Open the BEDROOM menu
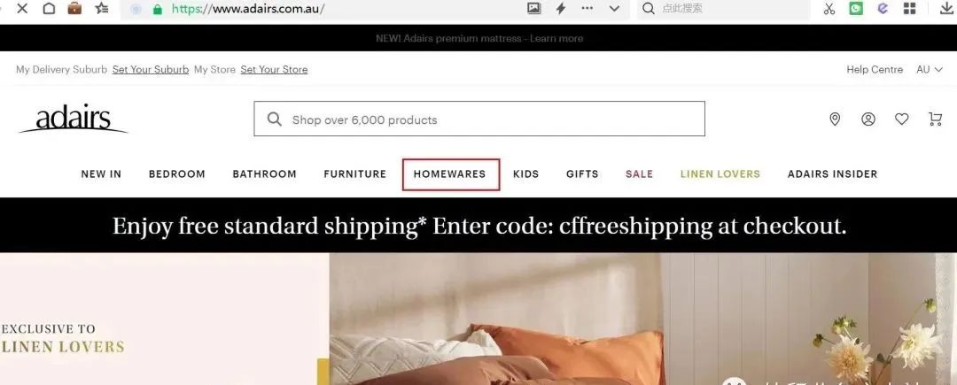Screen dimensions: 957x385 pos(177,174)
